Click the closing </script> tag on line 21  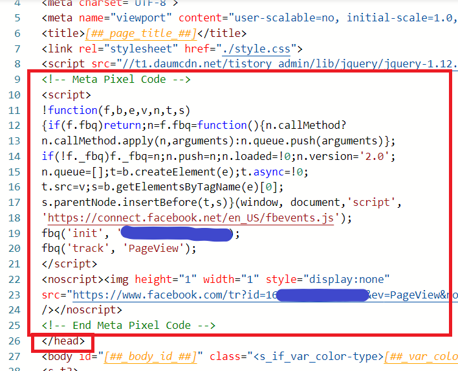(69, 264)
